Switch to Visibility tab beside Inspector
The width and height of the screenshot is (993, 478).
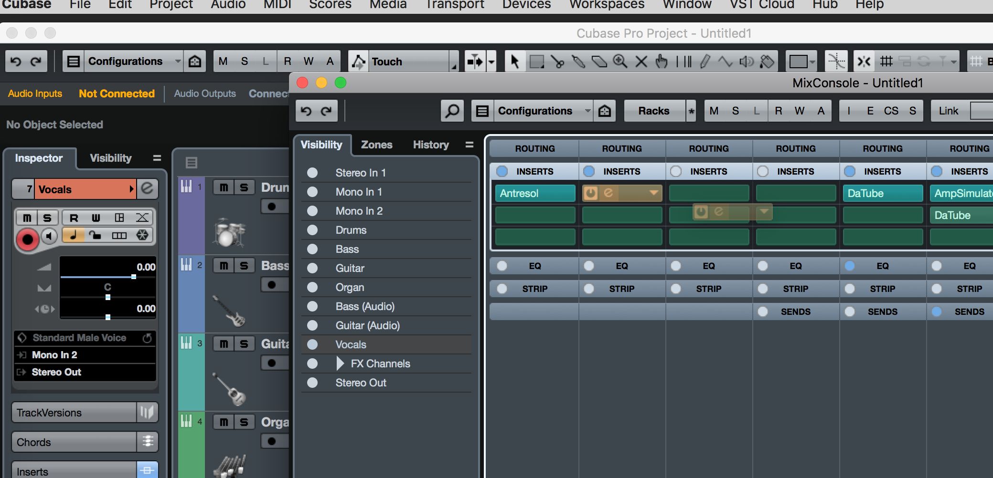click(x=111, y=158)
